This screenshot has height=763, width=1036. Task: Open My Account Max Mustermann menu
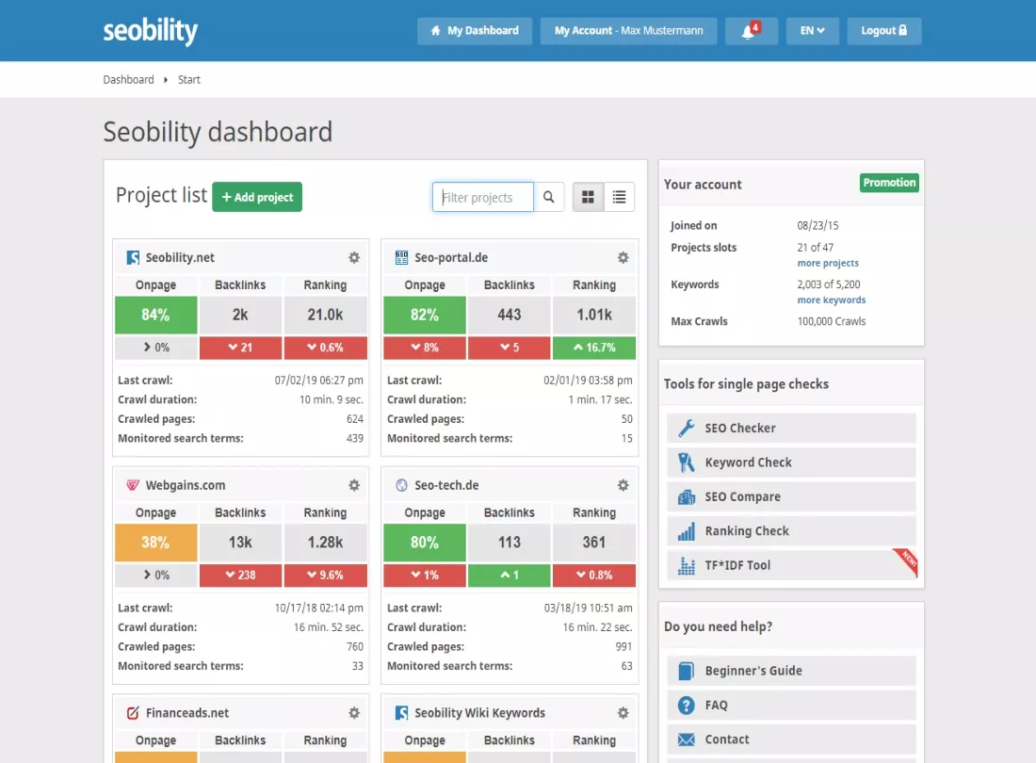pos(628,31)
